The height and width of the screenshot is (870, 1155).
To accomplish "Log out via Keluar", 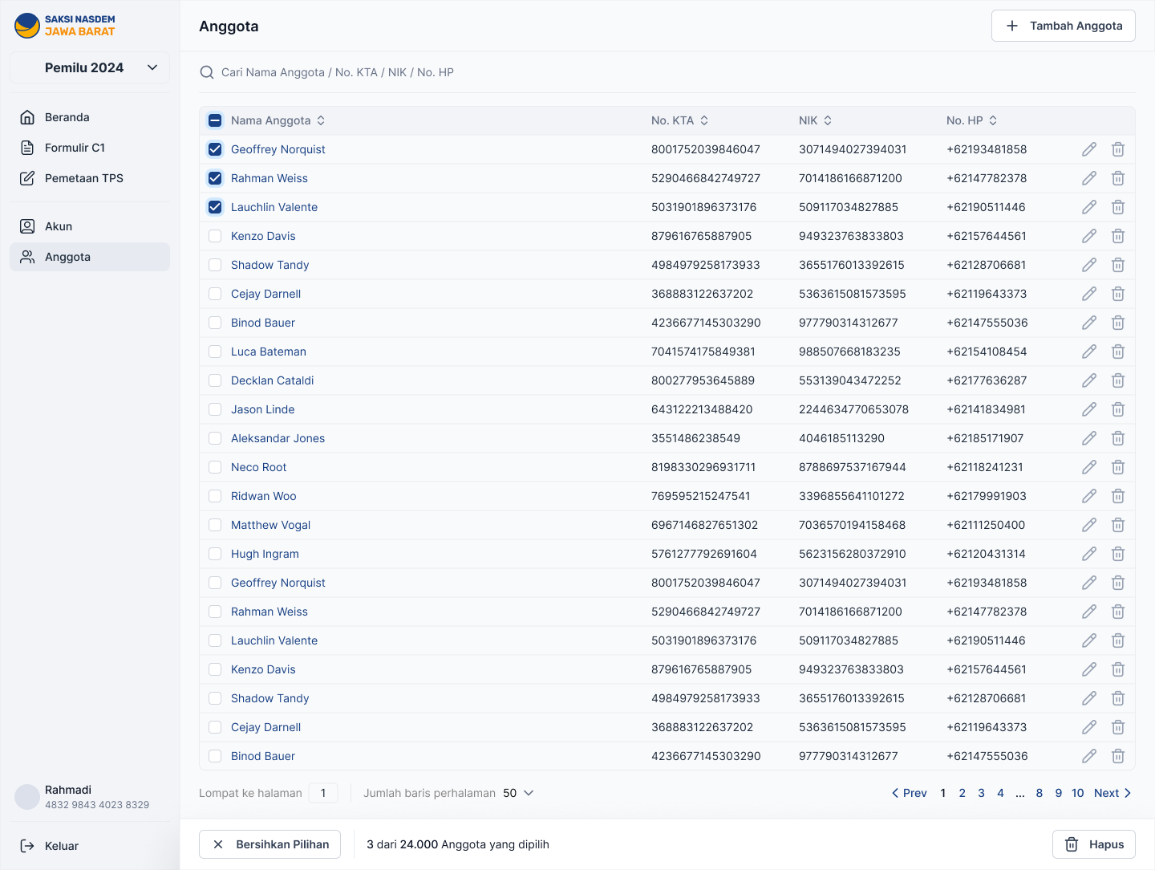I will click(x=90, y=846).
